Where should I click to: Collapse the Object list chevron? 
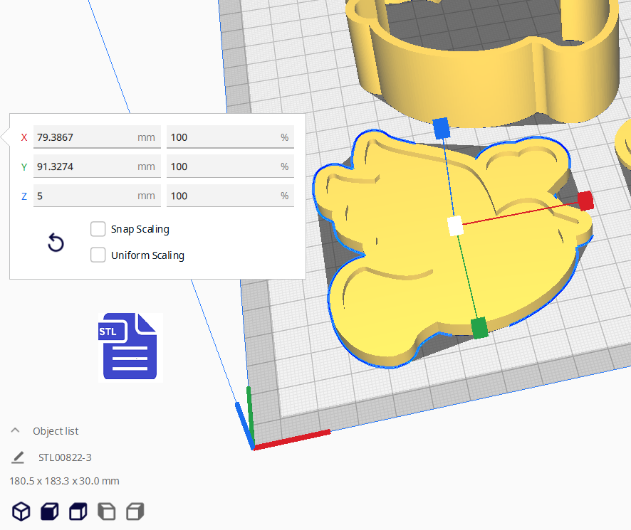coord(15,431)
